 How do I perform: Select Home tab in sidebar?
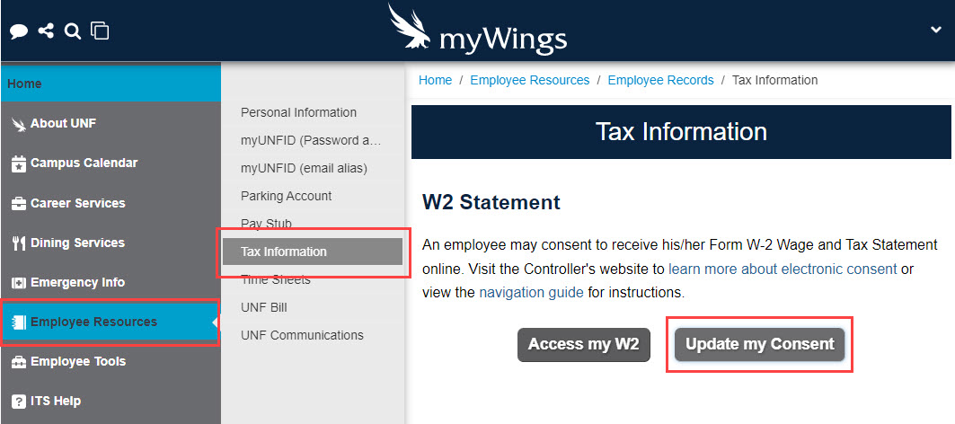coord(111,84)
